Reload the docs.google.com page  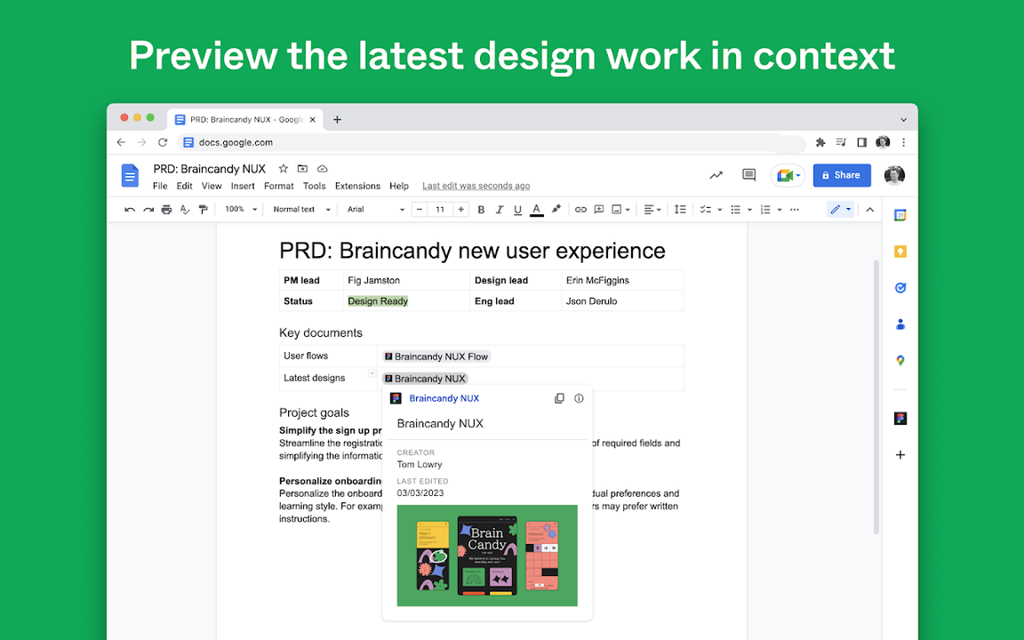point(163,142)
